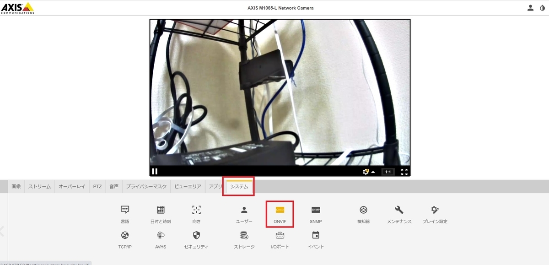Screen dimensions: 549x265
Task: Open the SNMP settings icon
Action: (316, 214)
